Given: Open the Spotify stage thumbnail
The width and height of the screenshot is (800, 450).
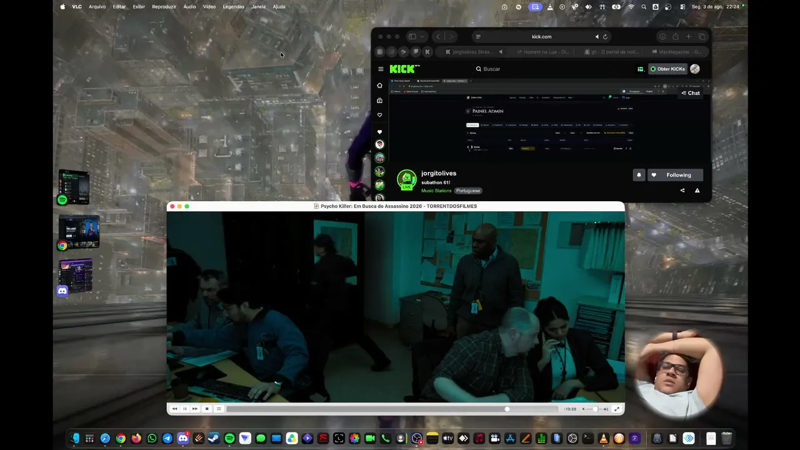Looking at the screenshot, I should [74, 187].
